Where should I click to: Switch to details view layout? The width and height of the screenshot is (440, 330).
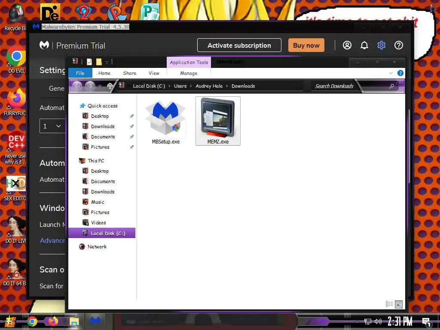pos(389,304)
